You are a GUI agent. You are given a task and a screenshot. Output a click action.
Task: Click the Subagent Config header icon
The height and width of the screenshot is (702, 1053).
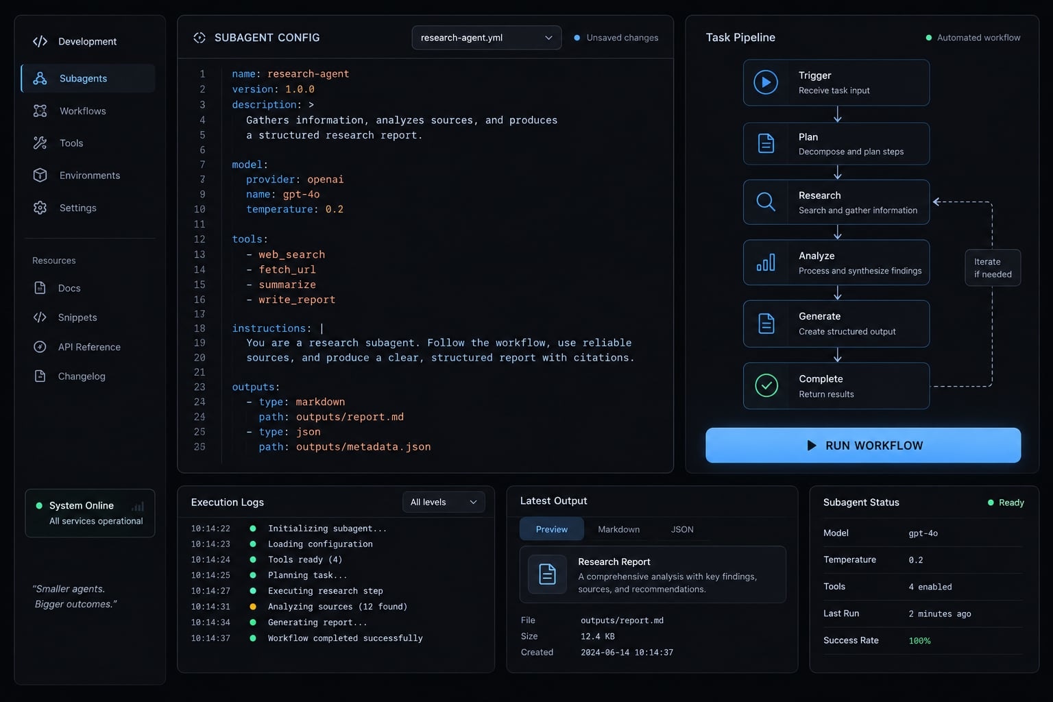[199, 38]
